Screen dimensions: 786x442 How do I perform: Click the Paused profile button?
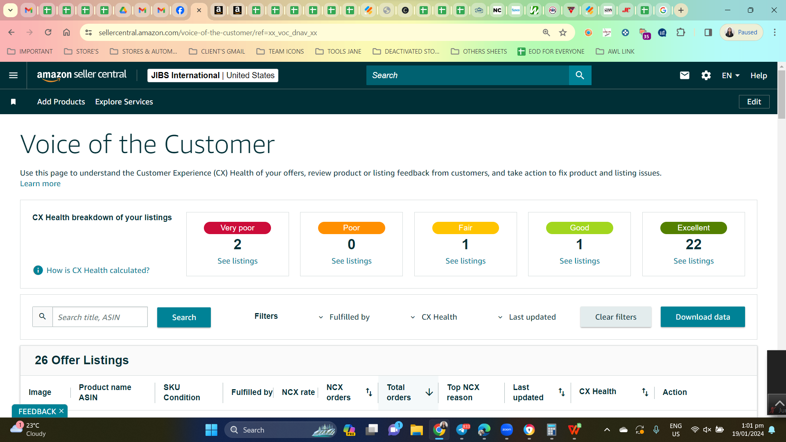click(741, 32)
